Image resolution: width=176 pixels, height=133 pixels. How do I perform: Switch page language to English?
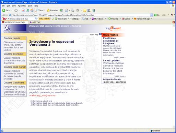[x=42, y=32]
